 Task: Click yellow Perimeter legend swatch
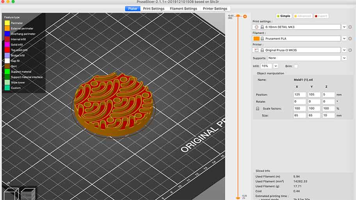[7, 23]
